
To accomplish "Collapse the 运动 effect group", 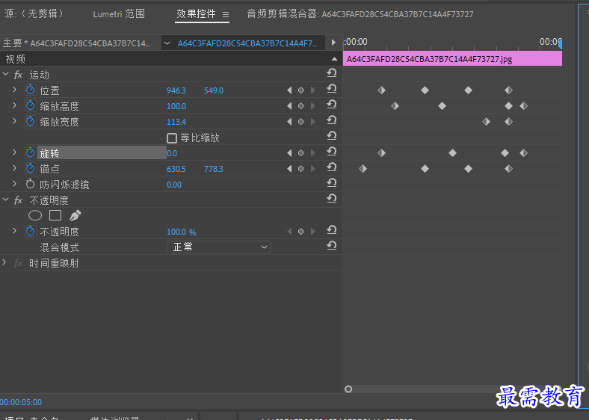I will point(6,75).
